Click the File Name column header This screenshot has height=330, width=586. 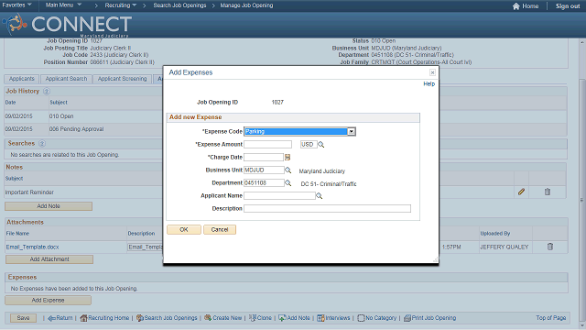coord(17,234)
